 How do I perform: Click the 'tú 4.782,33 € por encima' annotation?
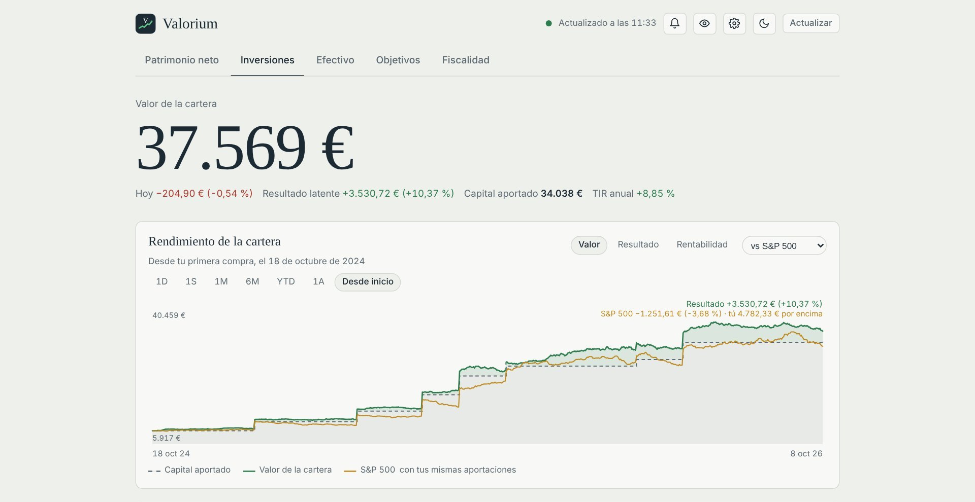point(775,314)
